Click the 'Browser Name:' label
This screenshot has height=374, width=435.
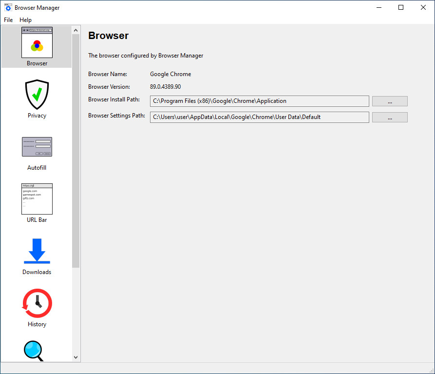pos(108,74)
